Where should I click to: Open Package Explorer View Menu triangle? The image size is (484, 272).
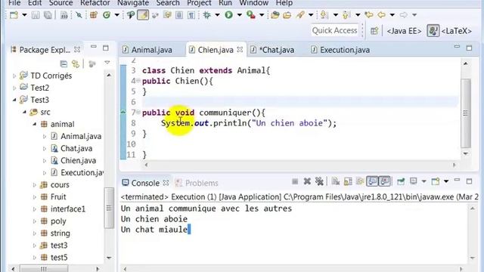pos(107,63)
